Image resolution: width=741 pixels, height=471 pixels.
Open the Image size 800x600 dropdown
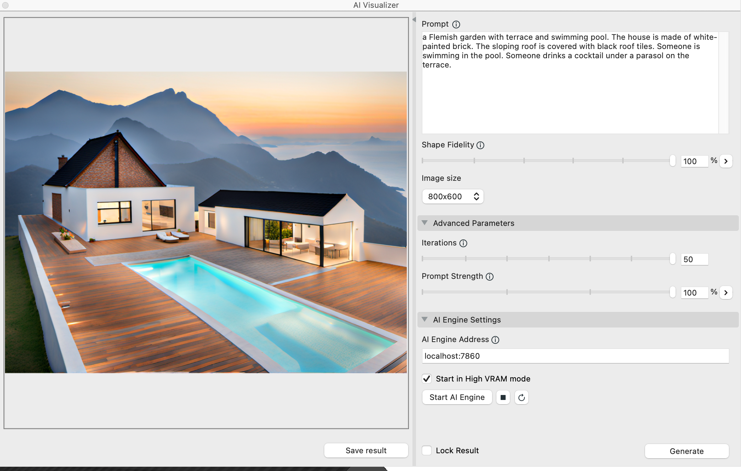453,197
